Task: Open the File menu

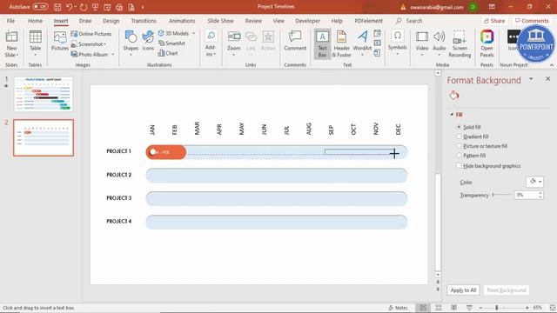Action: pyautogui.click(x=10, y=21)
